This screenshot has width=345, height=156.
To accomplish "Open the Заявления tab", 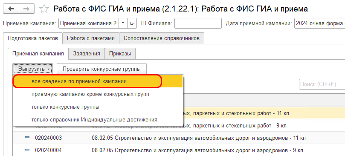I will 87,53.
